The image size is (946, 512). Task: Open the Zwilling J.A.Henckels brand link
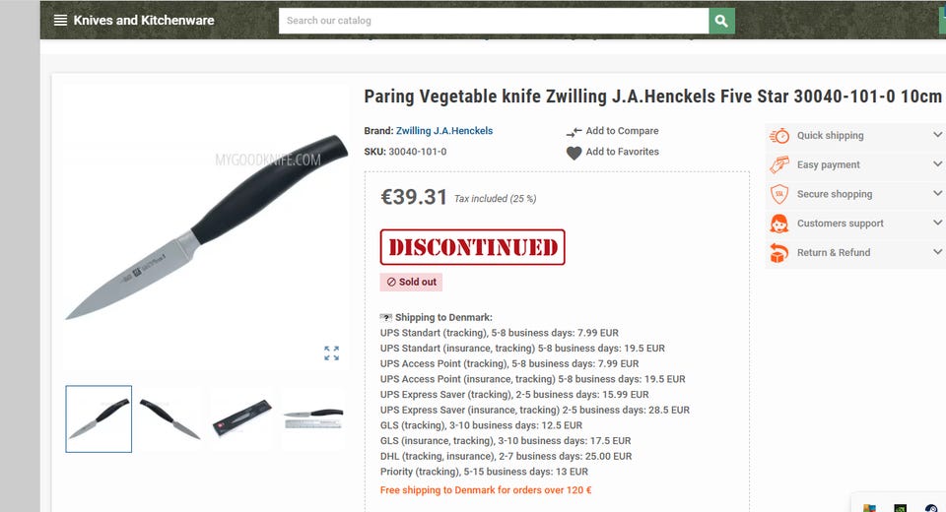(x=444, y=131)
